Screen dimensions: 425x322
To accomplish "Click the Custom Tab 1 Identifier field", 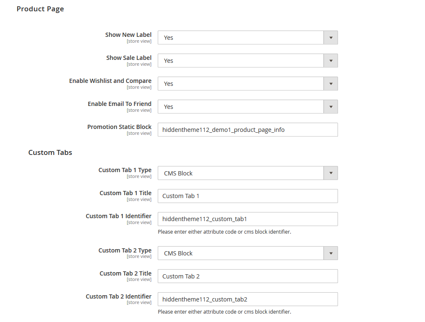I will [248, 219].
